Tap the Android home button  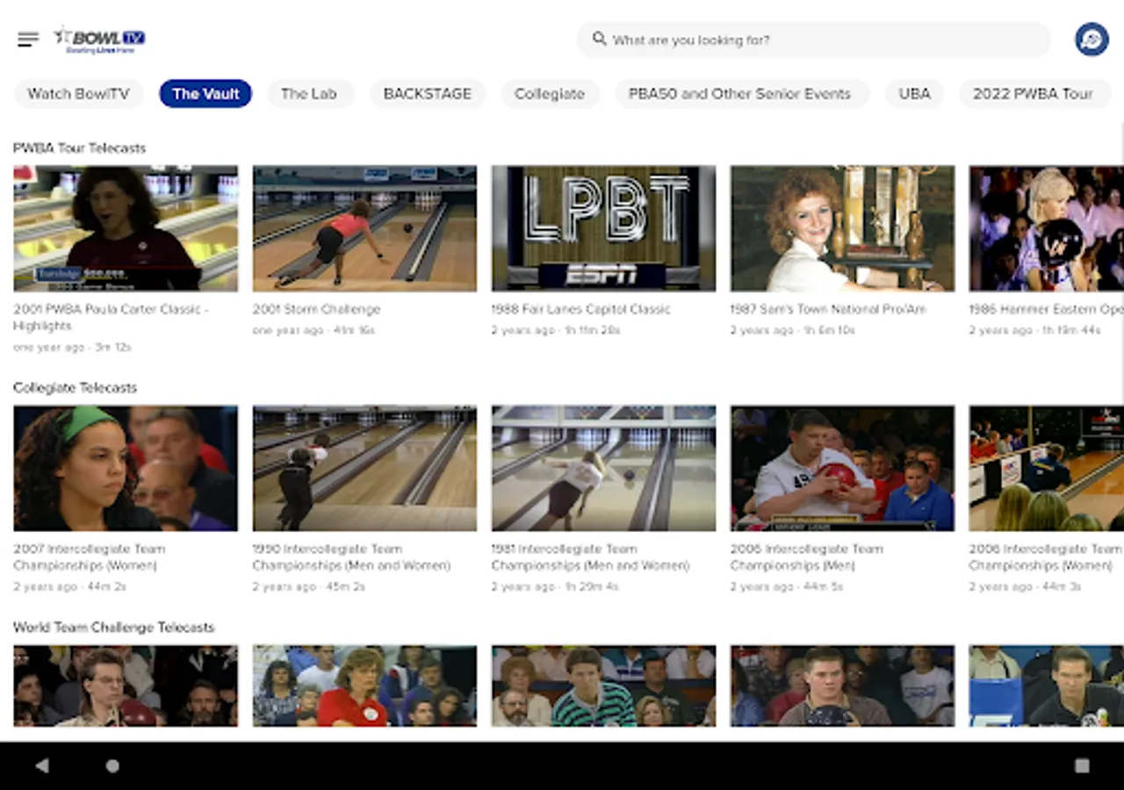point(112,765)
